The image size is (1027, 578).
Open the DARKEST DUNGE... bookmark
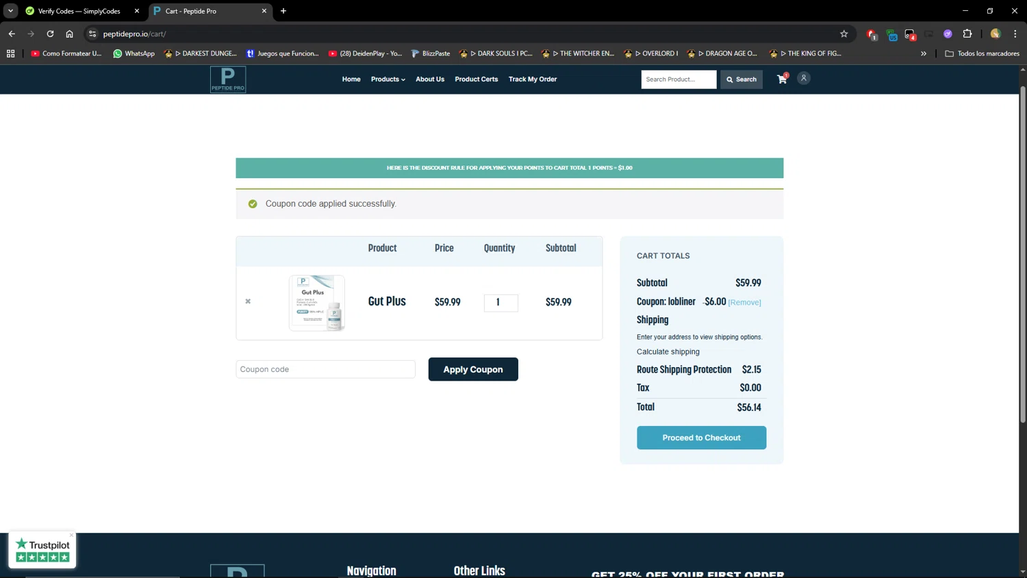coord(201,53)
